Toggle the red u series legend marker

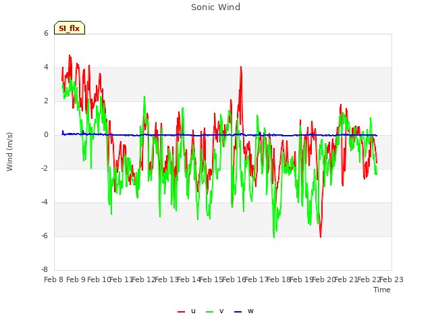[182, 312]
